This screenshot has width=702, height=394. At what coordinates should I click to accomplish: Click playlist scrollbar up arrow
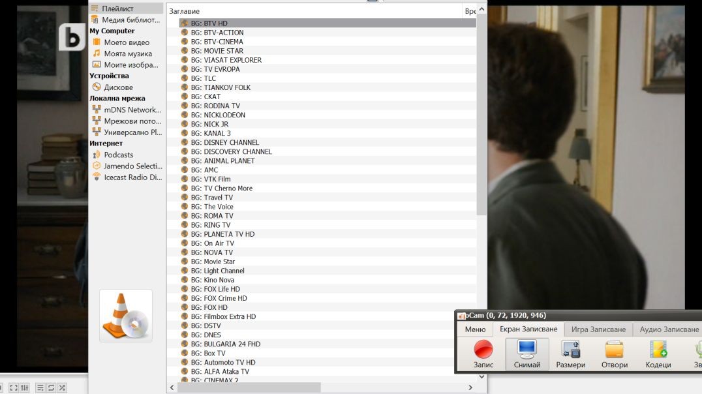point(481,9)
